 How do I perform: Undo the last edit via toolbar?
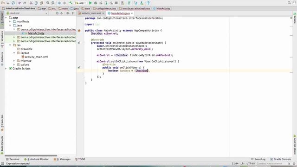pyautogui.click(x=19, y=3)
